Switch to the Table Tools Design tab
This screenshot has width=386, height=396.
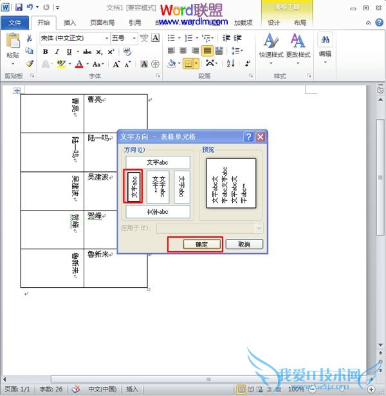coord(273,23)
